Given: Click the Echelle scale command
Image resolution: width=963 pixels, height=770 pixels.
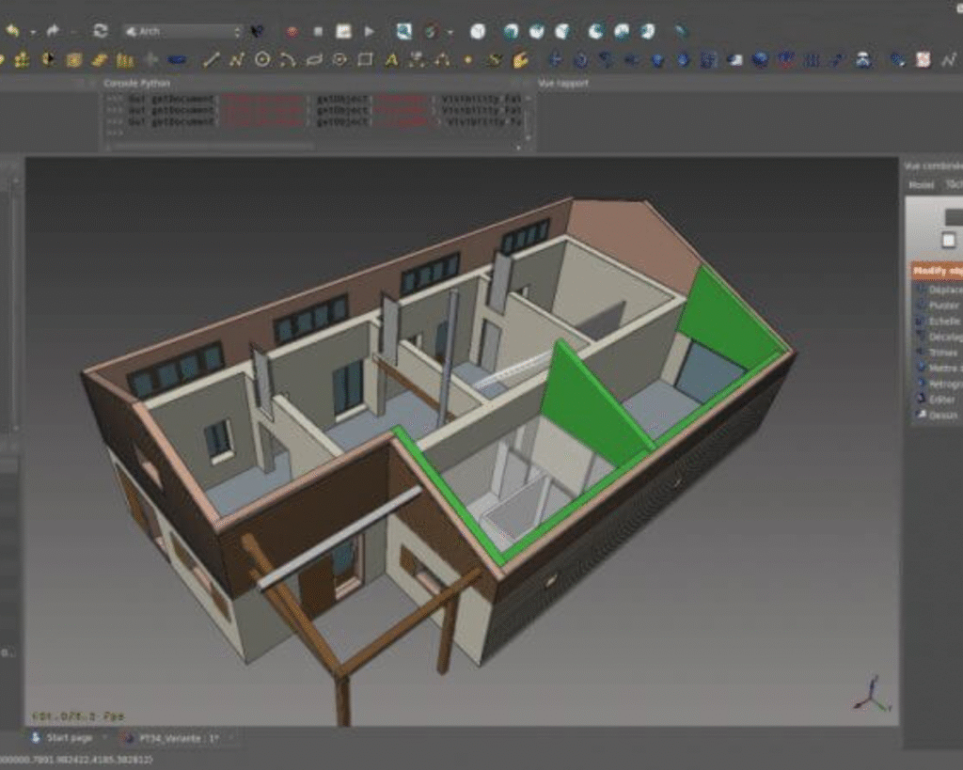Looking at the screenshot, I should pos(942,321).
